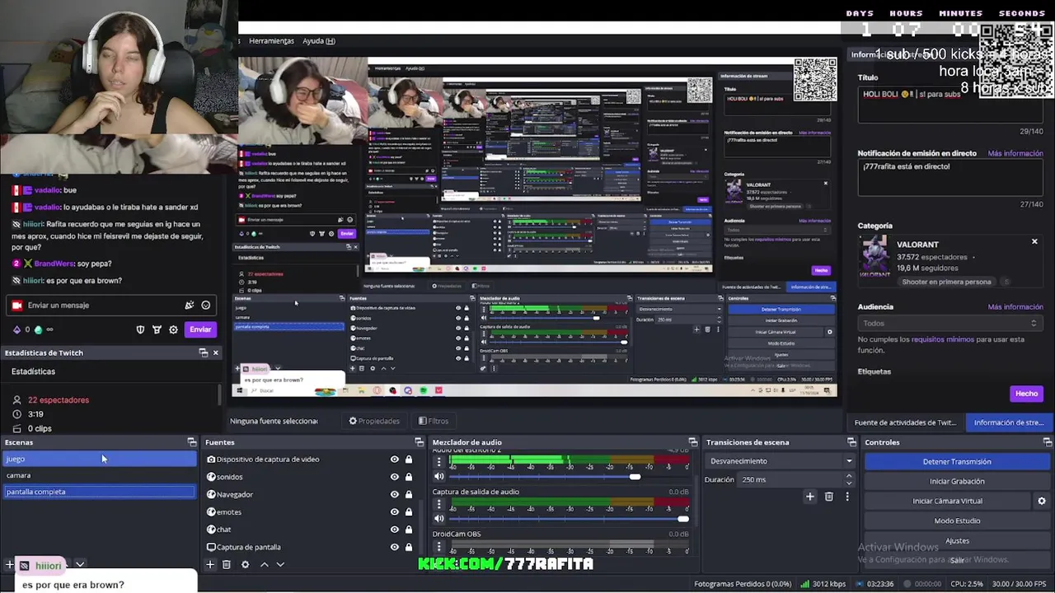Move source down with the down arrow
Viewport: 1055px width, 593px height.
280,564
